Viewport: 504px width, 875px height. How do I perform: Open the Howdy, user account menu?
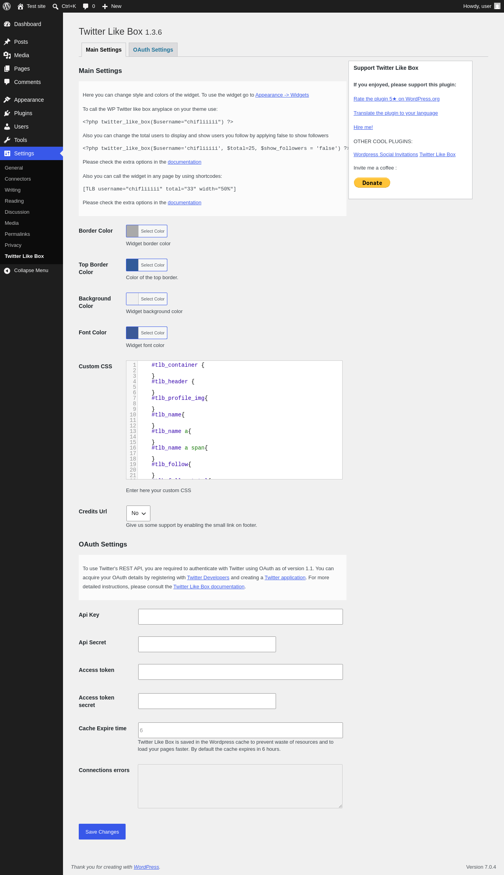(x=482, y=6)
